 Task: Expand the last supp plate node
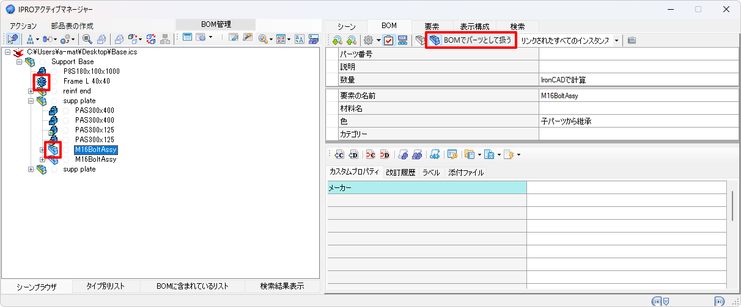point(31,169)
